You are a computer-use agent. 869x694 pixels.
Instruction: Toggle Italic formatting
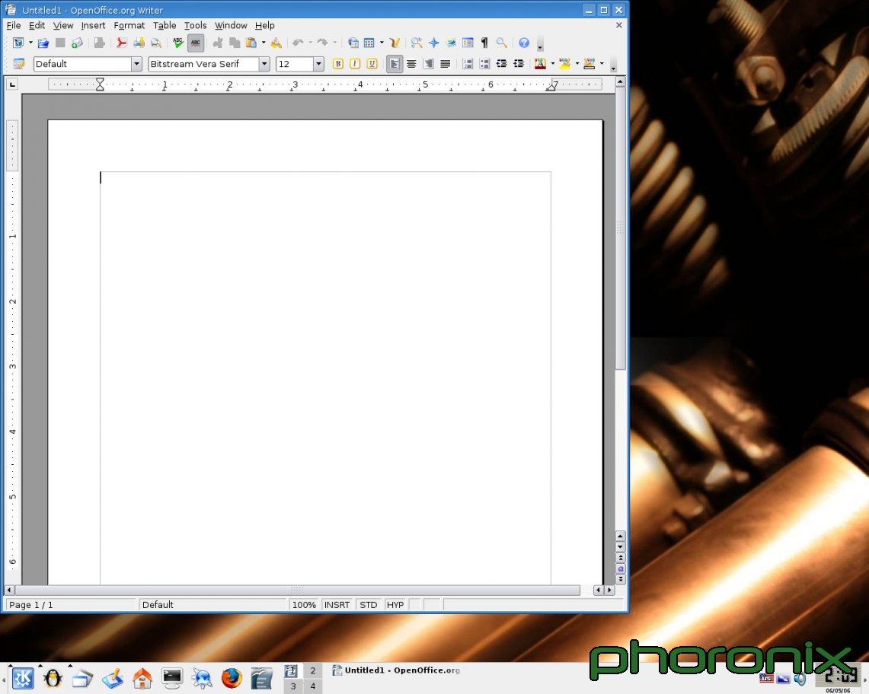[355, 64]
